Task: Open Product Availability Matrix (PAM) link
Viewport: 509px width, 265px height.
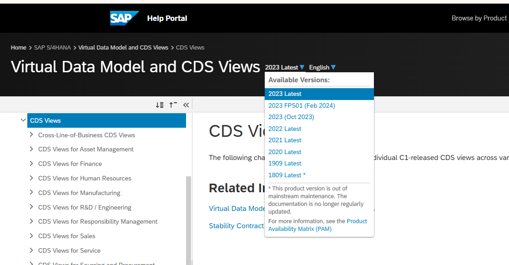Action: point(317,225)
